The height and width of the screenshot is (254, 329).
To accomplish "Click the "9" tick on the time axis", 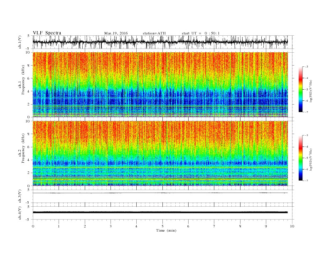I will (x=266, y=226).
